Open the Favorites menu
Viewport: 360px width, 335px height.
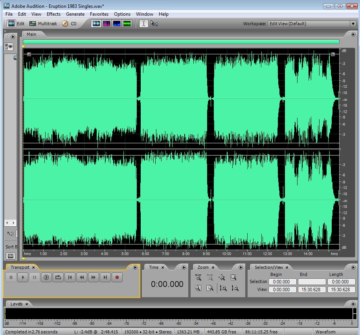(99, 14)
